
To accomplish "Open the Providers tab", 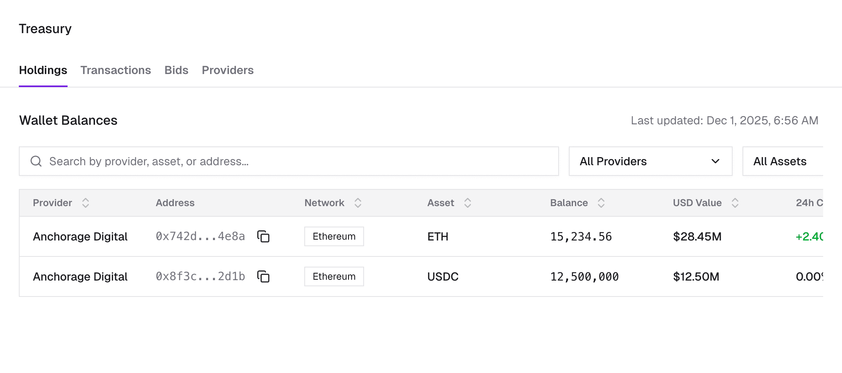I will click(x=228, y=70).
